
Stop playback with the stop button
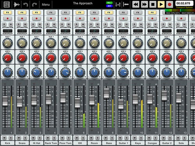153,4
